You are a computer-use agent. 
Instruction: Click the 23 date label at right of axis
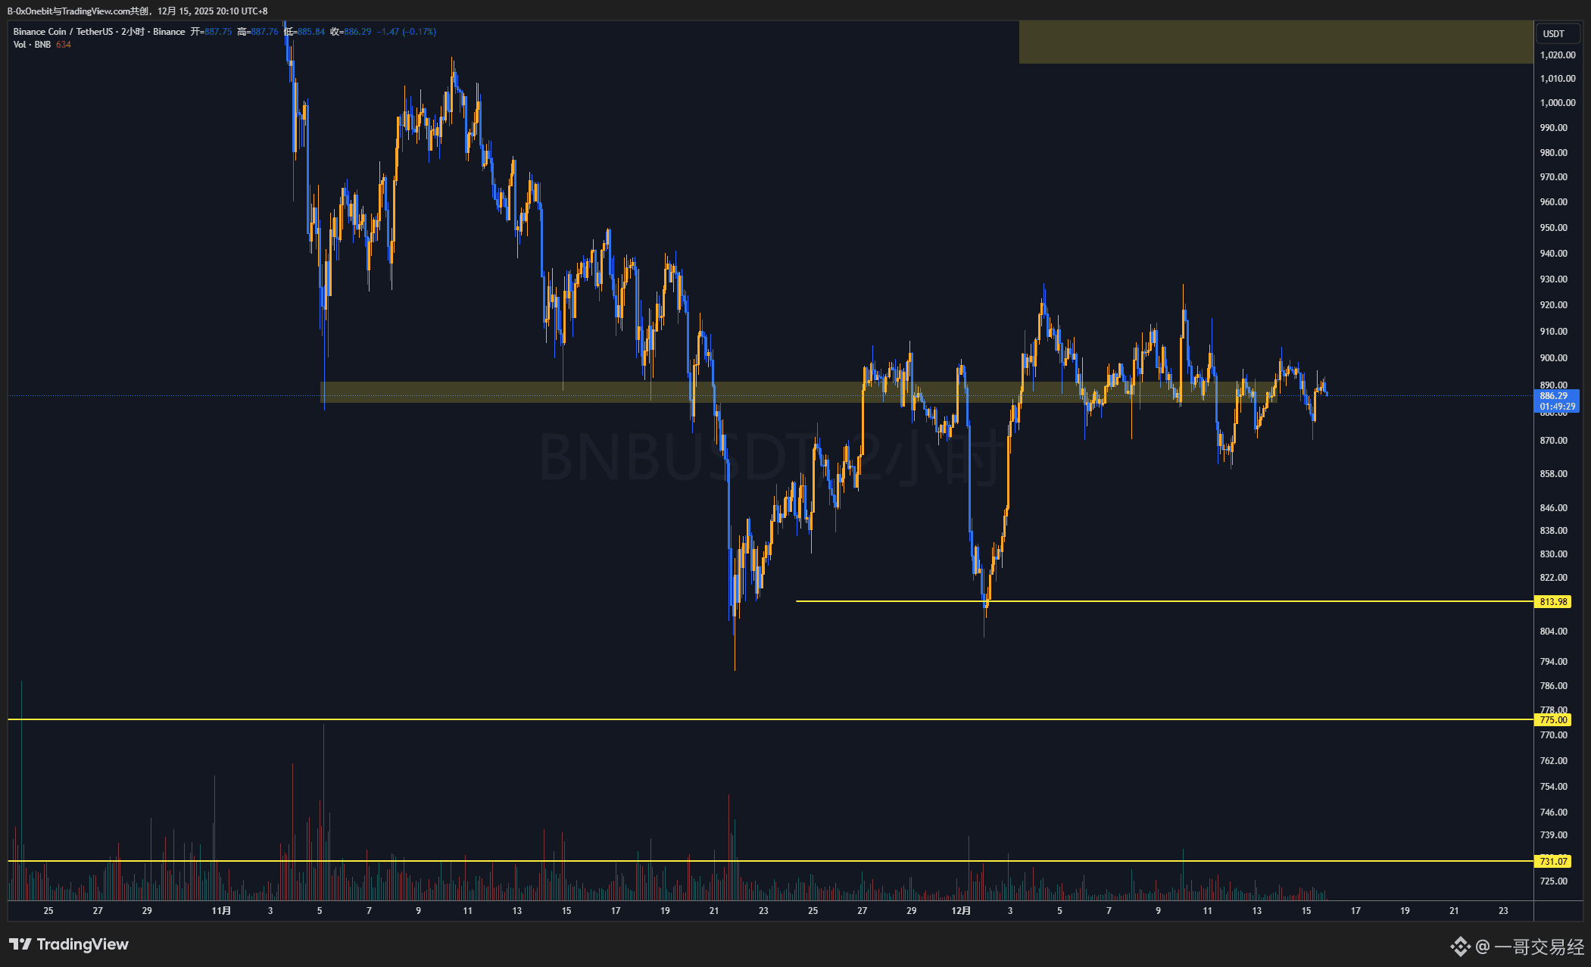tap(1503, 911)
